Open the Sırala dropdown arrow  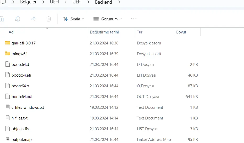(x=83, y=19)
